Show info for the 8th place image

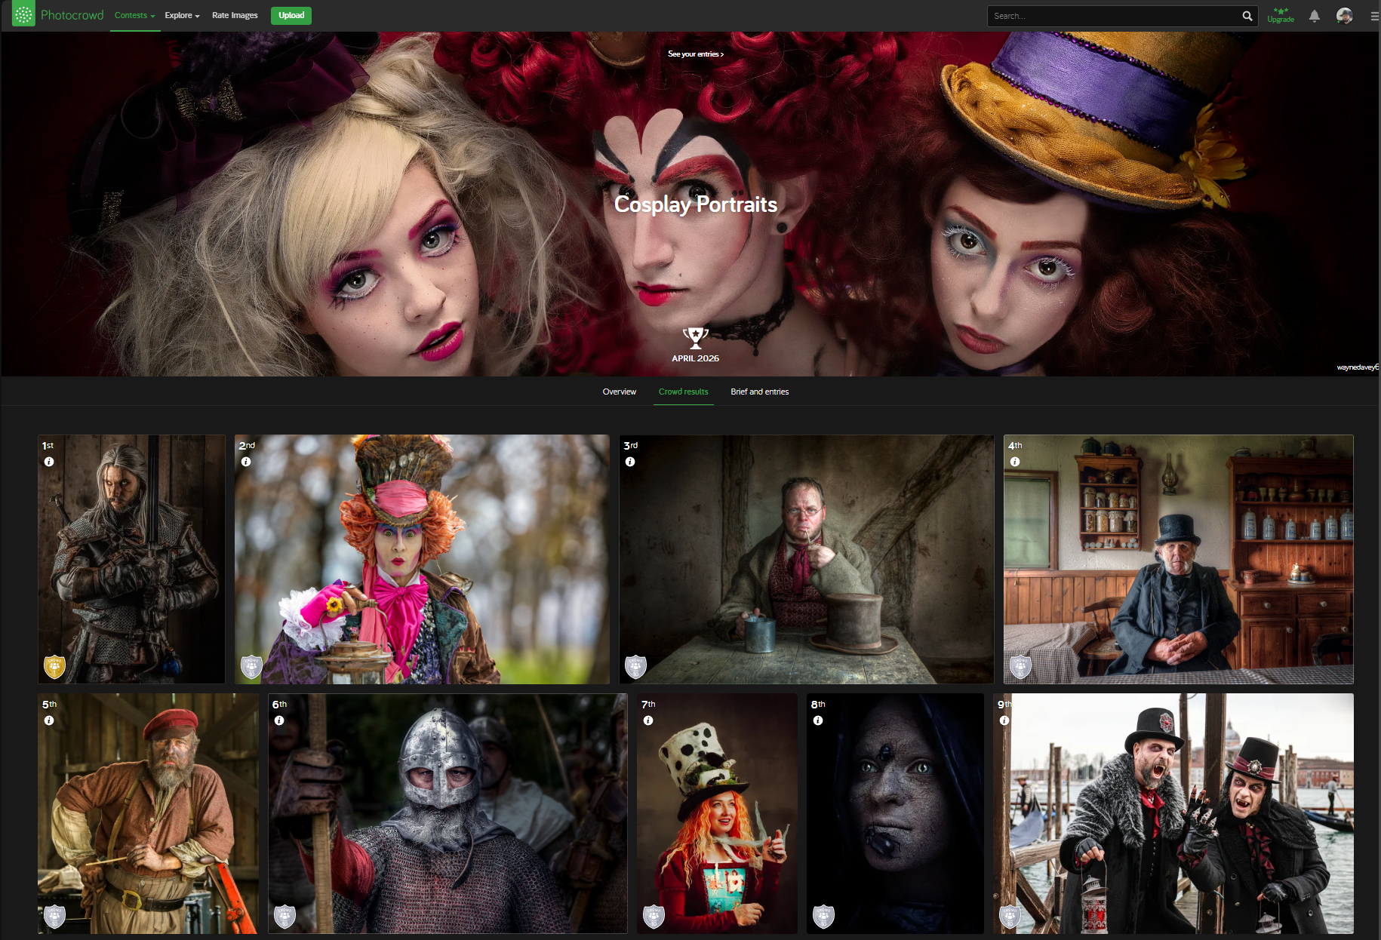[x=818, y=720]
